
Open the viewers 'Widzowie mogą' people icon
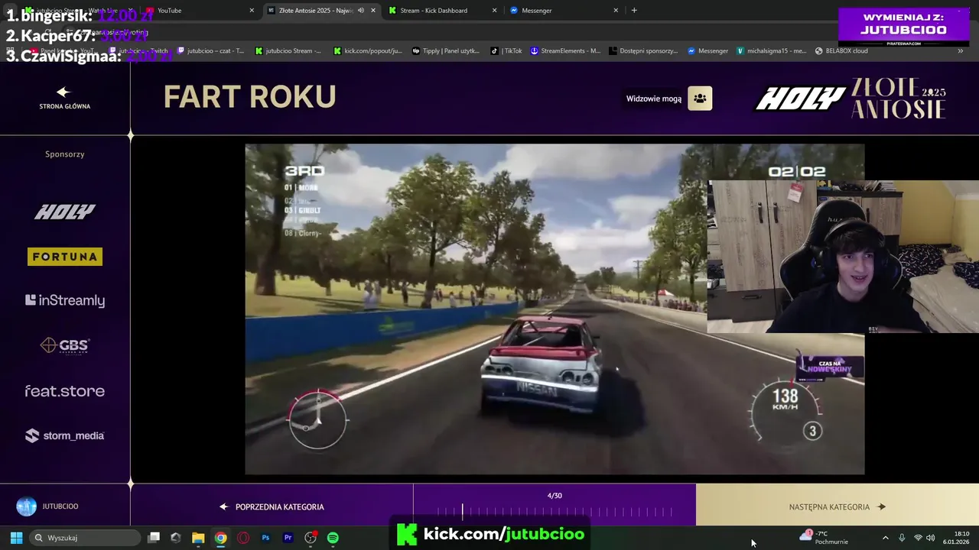coord(700,99)
